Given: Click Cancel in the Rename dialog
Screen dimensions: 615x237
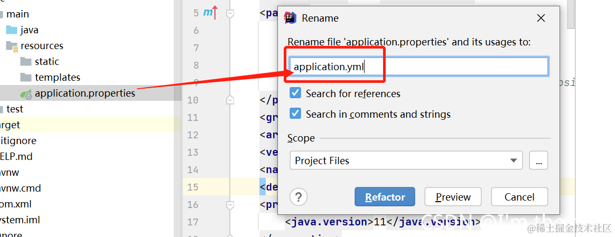Looking at the screenshot, I should 519,197.
